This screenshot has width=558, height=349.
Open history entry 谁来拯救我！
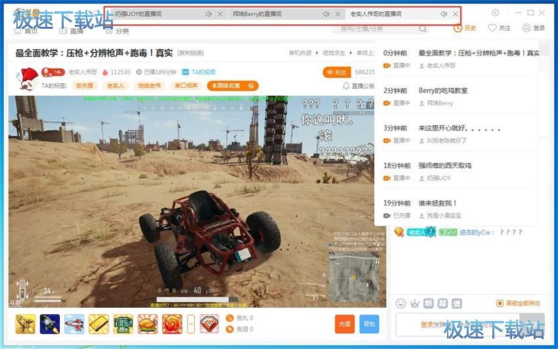click(456, 209)
